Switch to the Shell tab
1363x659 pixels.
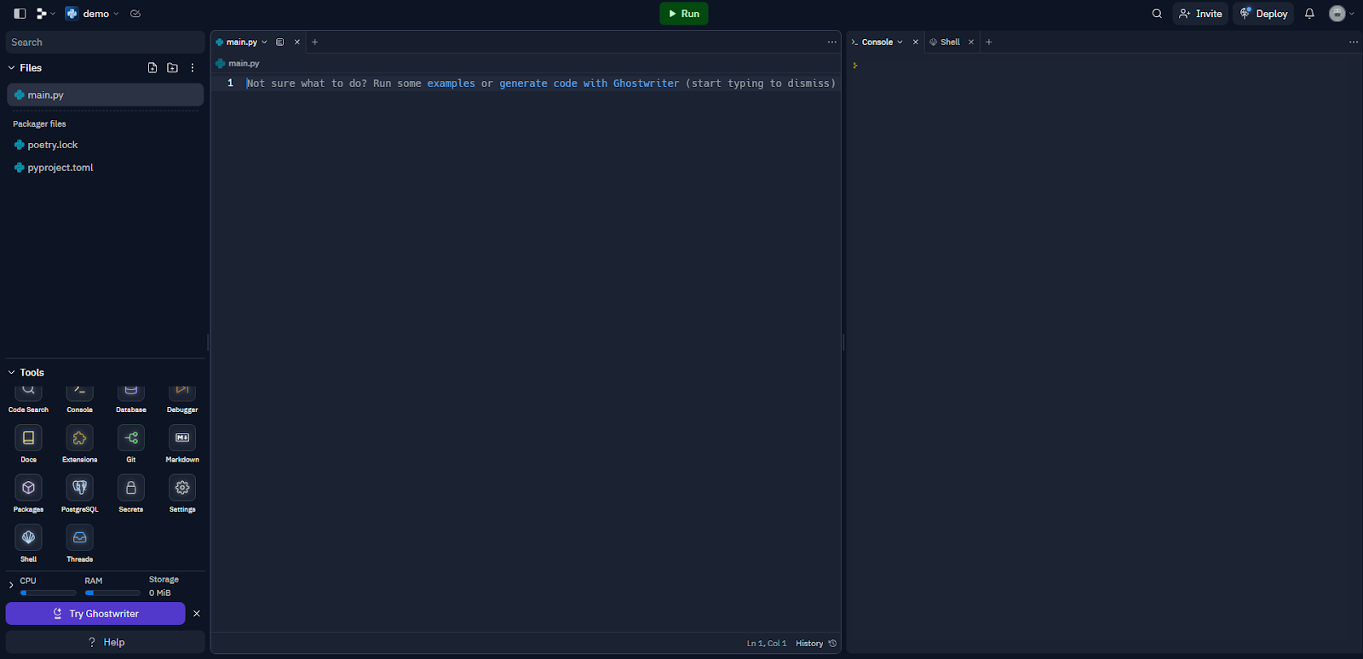pyautogui.click(x=949, y=42)
